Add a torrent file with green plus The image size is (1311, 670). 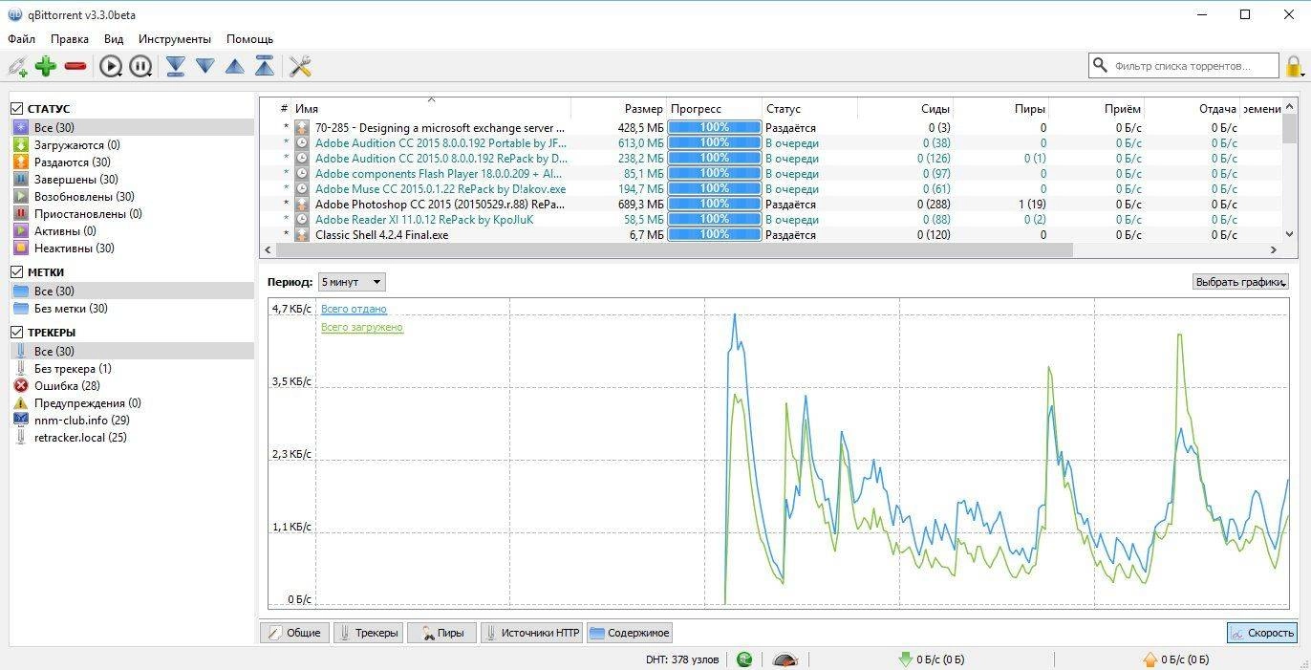pyautogui.click(x=46, y=66)
